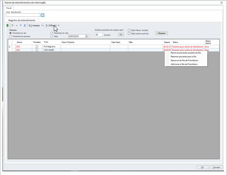Click the wait time 04:29:35 cell
This screenshot has width=227, height=175.
point(167,47)
